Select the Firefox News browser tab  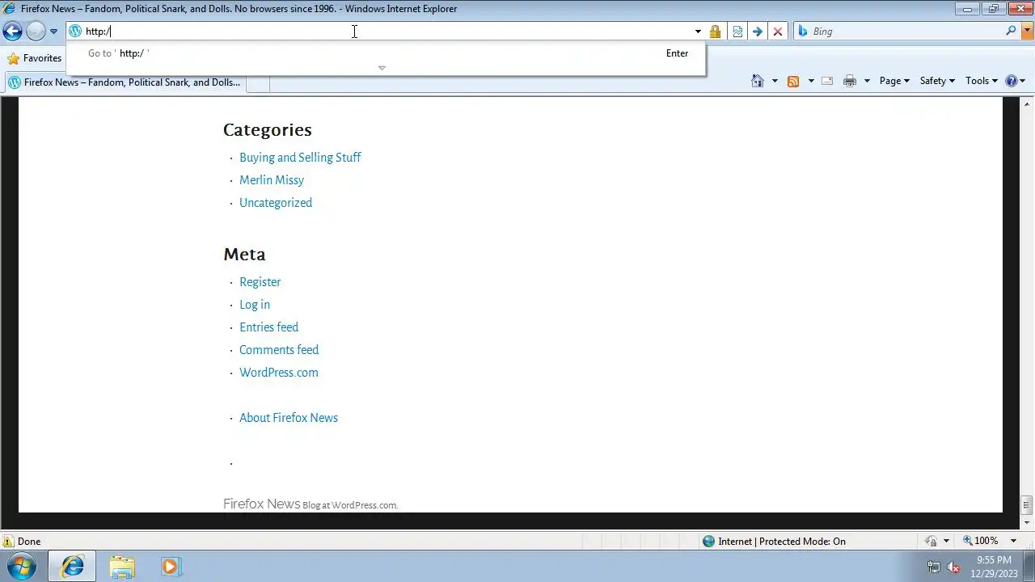tap(125, 82)
